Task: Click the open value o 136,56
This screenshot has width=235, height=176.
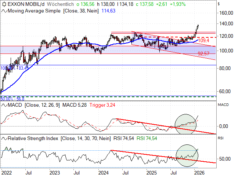Action: [86, 4]
